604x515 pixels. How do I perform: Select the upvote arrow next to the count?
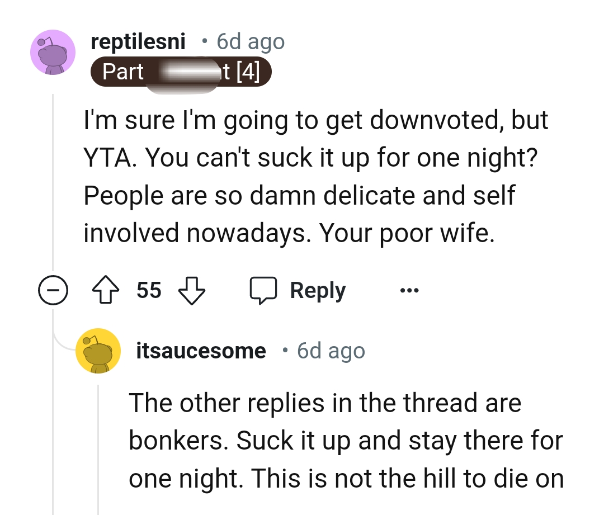click(x=106, y=290)
